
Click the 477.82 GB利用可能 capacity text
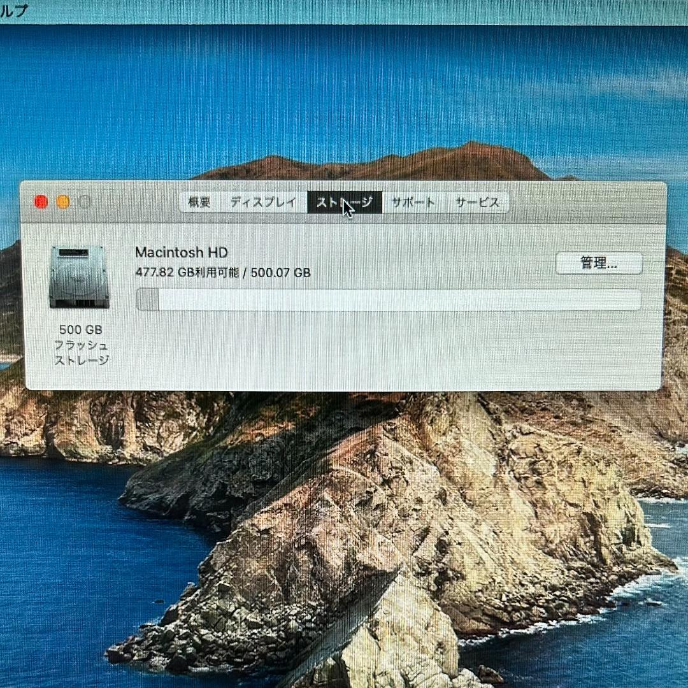tap(187, 273)
